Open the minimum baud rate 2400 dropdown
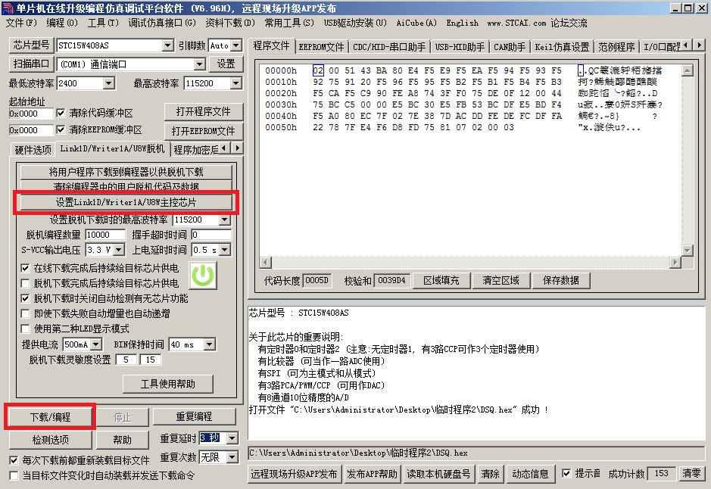 click(108, 83)
